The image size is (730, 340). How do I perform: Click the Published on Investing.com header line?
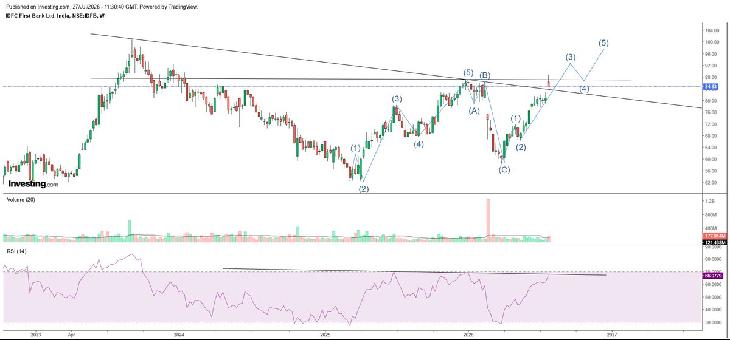coord(103,6)
